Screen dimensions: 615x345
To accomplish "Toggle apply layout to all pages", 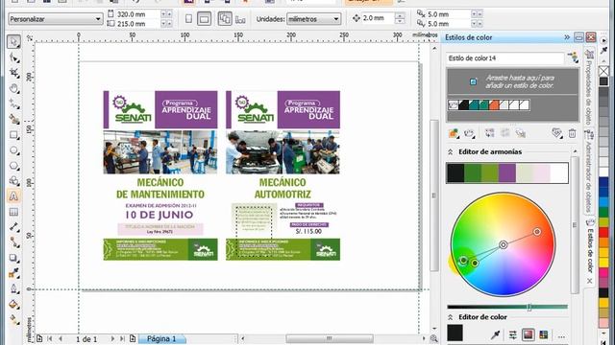I will pyautogui.click(x=225, y=18).
